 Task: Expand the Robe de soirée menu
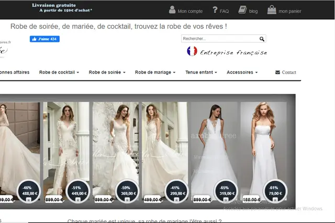point(107,72)
